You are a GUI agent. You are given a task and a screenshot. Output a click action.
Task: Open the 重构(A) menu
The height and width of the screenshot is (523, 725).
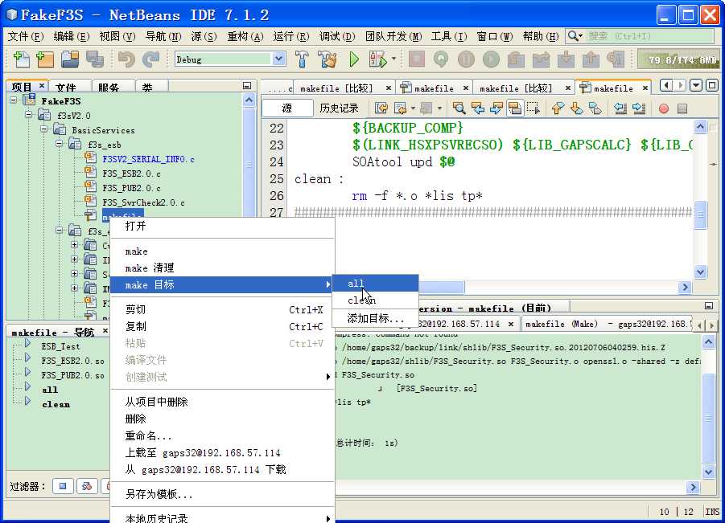click(x=245, y=36)
